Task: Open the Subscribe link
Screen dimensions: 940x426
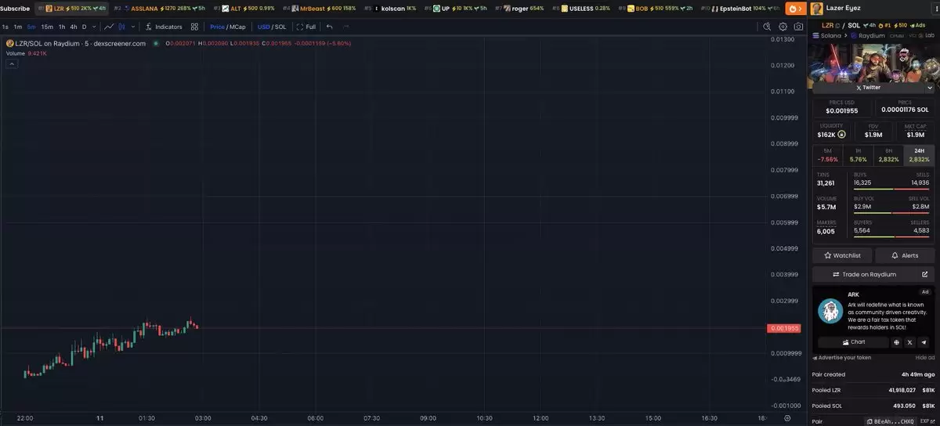Action: (x=15, y=8)
